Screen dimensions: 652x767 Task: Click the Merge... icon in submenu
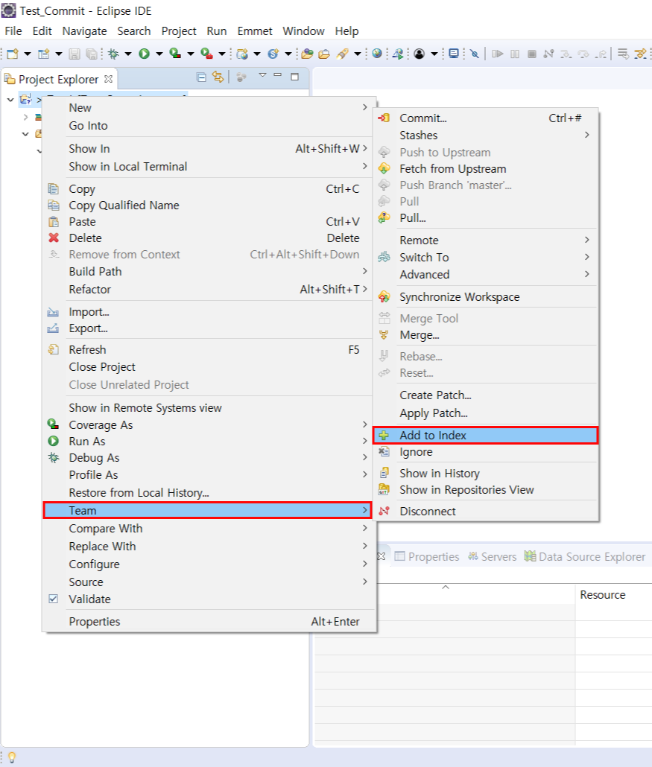384,335
